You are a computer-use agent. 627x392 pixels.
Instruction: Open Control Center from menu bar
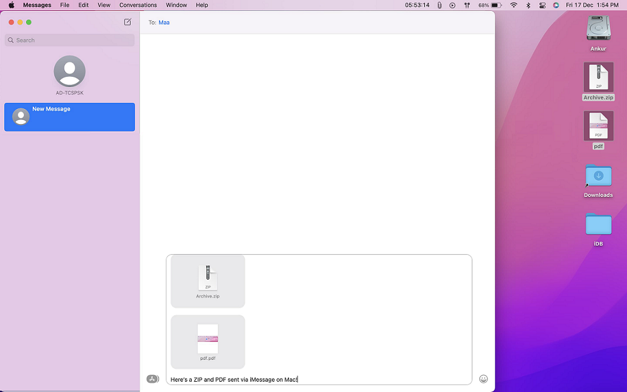[x=542, y=5]
